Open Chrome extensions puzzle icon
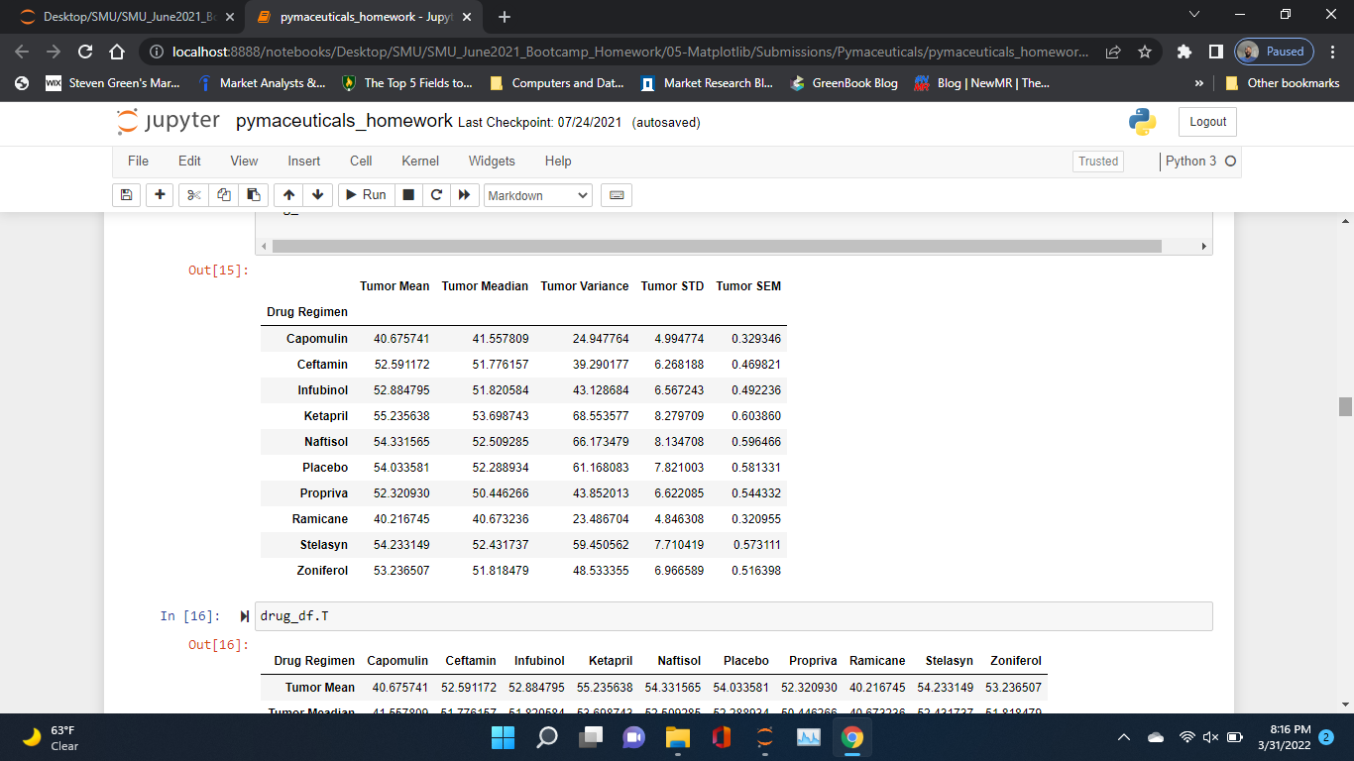The width and height of the screenshot is (1354, 761). pyautogui.click(x=1185, y=52)
